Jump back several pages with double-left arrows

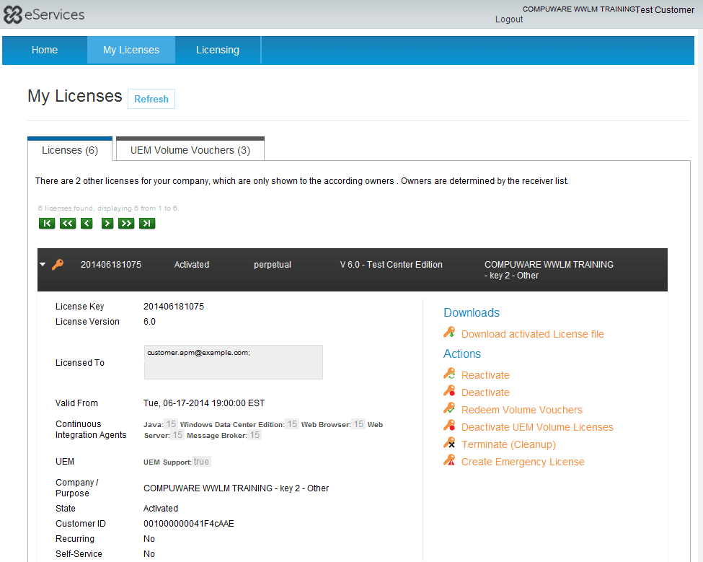tap(68, 224)
